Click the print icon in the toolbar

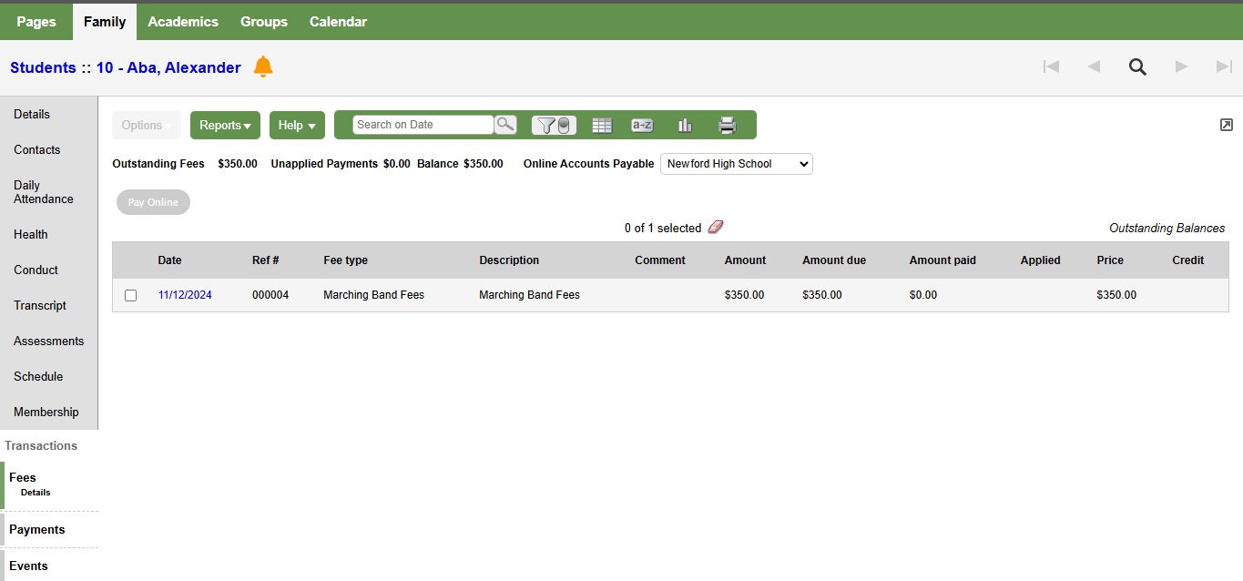(x=727, y=125)
